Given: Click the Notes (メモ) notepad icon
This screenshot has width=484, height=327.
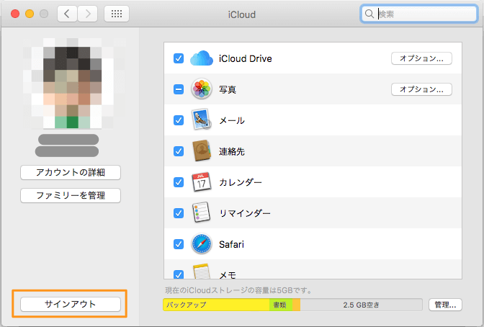Looking at the screenshot, I should click(202, 272).
